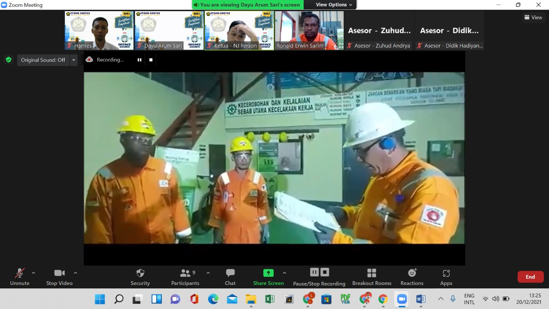This screenshot has height=309, width=549.
Task: Click the shared screen video area
Action: (x=274, y=158)
